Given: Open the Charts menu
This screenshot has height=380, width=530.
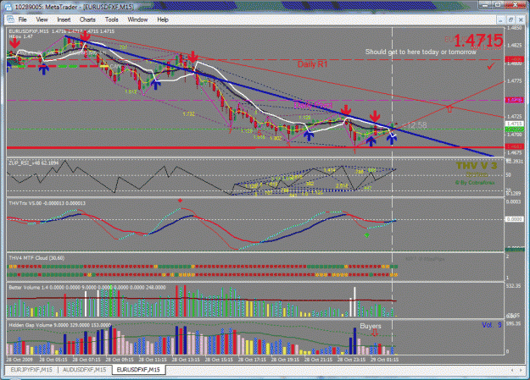Looking at the screenshot, I should [87, 19].
